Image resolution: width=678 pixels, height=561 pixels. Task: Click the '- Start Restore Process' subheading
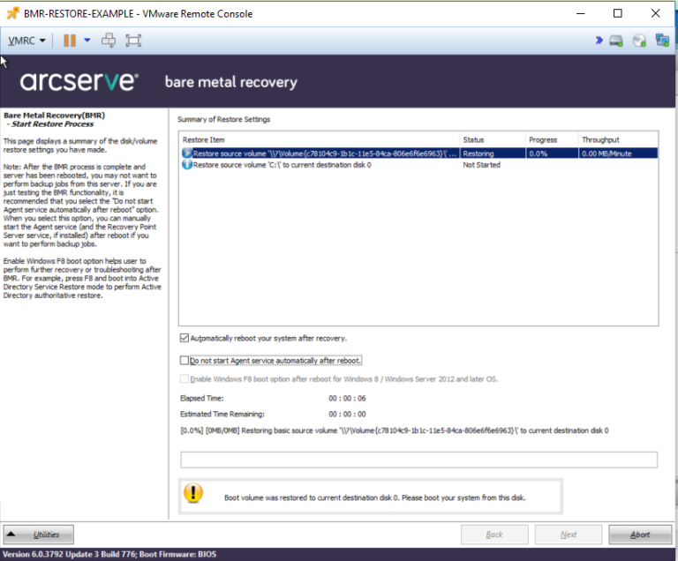[x=50, y=124]
